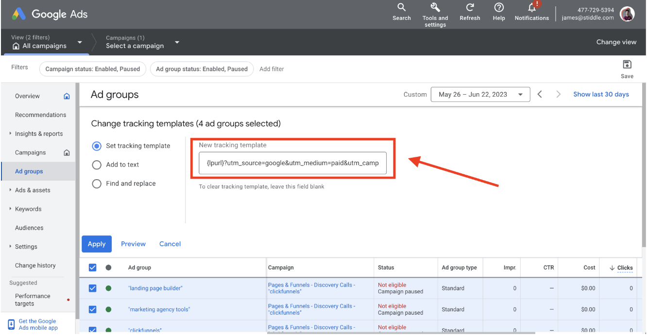647x335 pixels.
Task: Click Ad group status filter chip
Action: tap(202, 69)
